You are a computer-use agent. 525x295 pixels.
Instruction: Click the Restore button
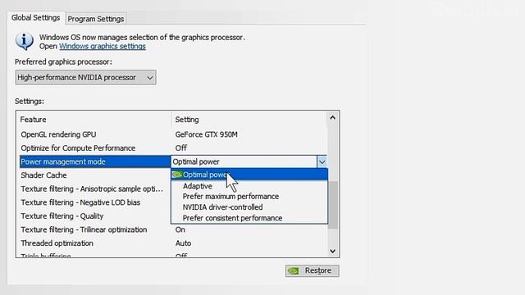coord(312,270)
